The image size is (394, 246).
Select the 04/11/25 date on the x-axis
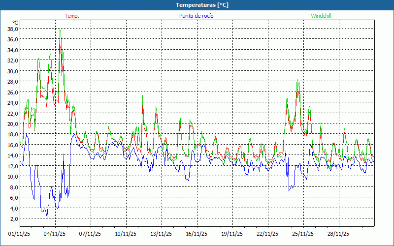[55, 234]
